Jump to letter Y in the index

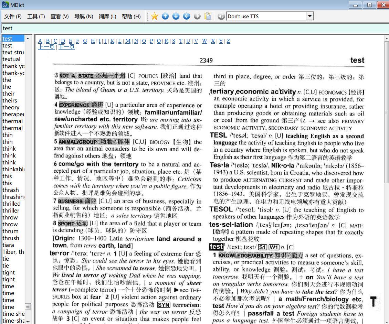pos(221,41)
